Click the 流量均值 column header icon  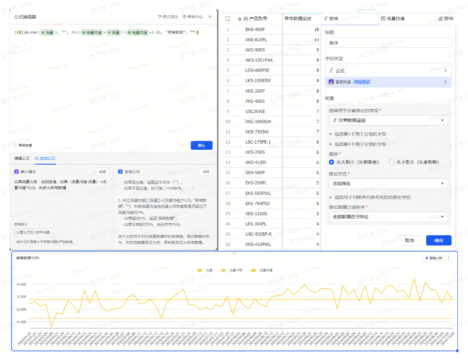tap(383, 19)
